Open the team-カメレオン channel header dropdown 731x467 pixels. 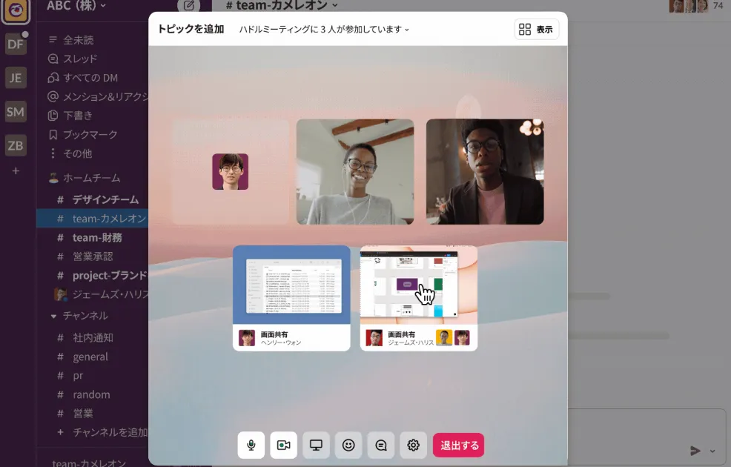pos(282,6)
